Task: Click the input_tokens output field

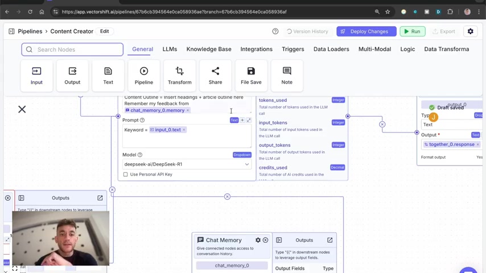Action: (273, 123)
